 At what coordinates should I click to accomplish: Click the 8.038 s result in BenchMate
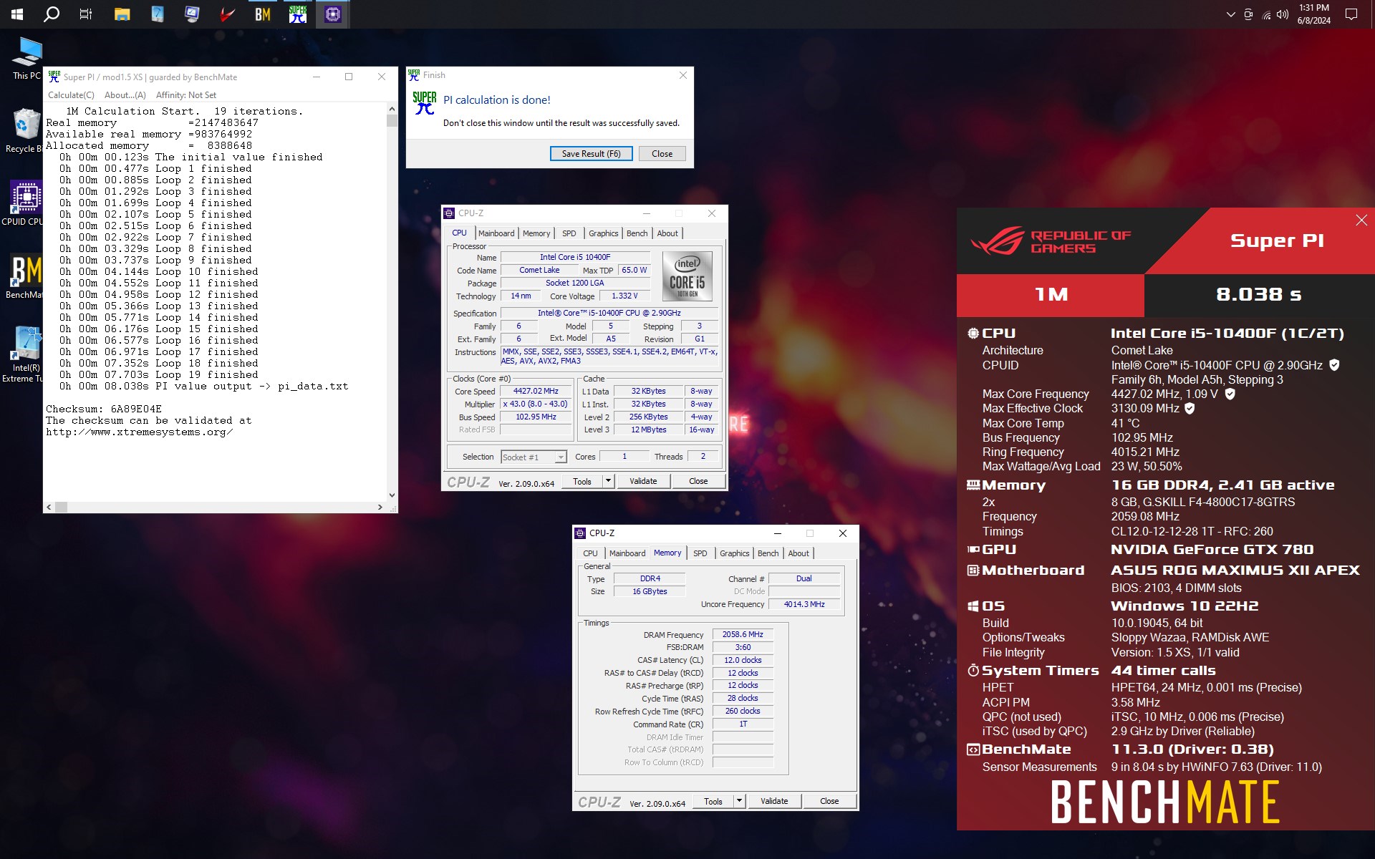point(1258,294)
